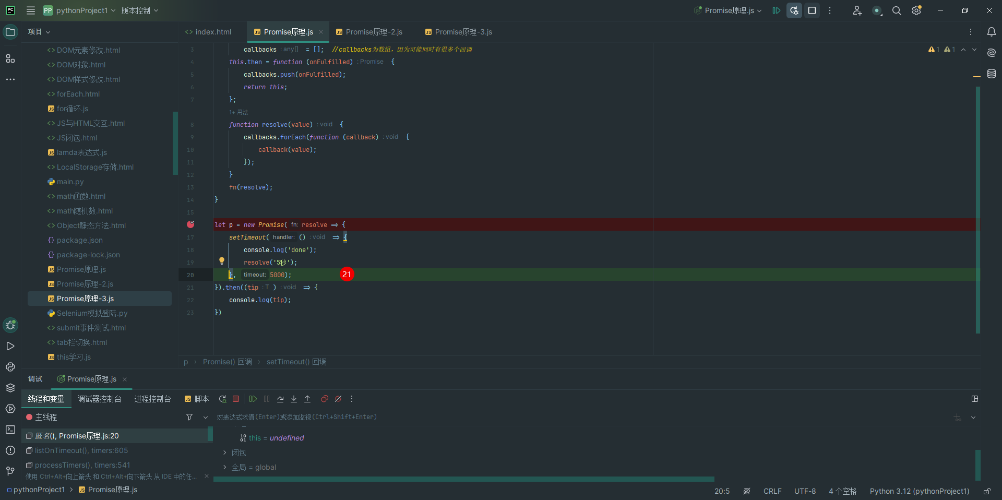View breakpoints dialog icon
Screen dimensions: 1002x500
(x=325, y=399)
